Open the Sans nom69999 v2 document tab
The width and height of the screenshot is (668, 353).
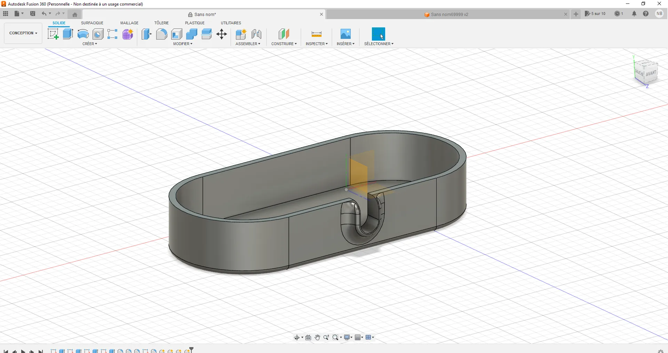click(449, 15)
